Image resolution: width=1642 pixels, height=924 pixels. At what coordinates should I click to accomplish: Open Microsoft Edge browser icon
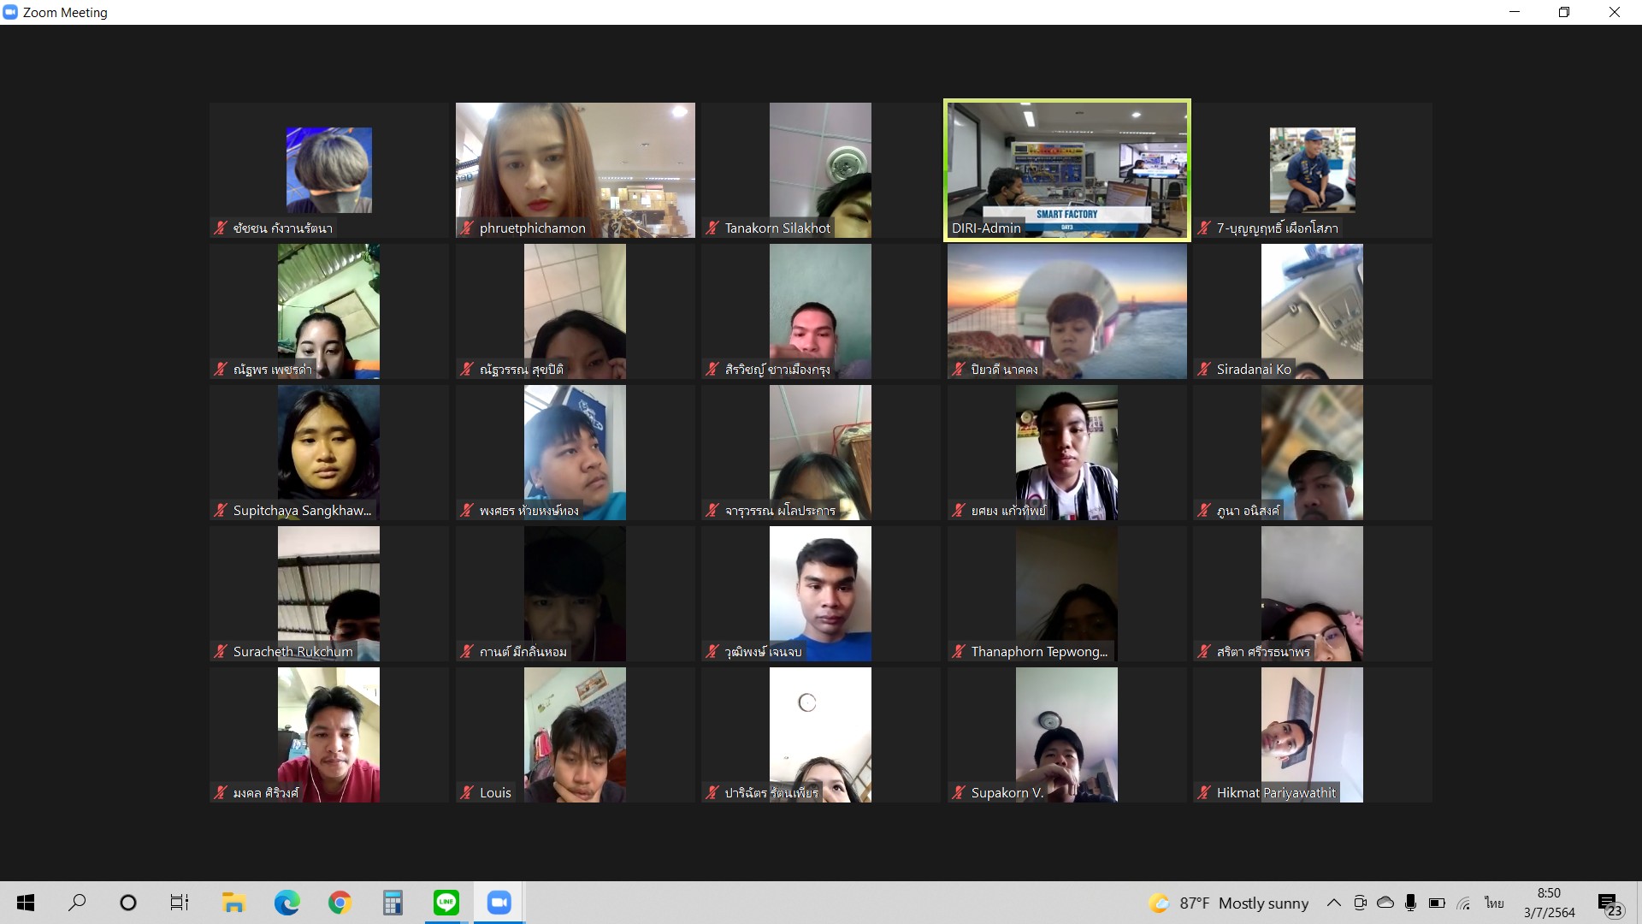(286, 903)
